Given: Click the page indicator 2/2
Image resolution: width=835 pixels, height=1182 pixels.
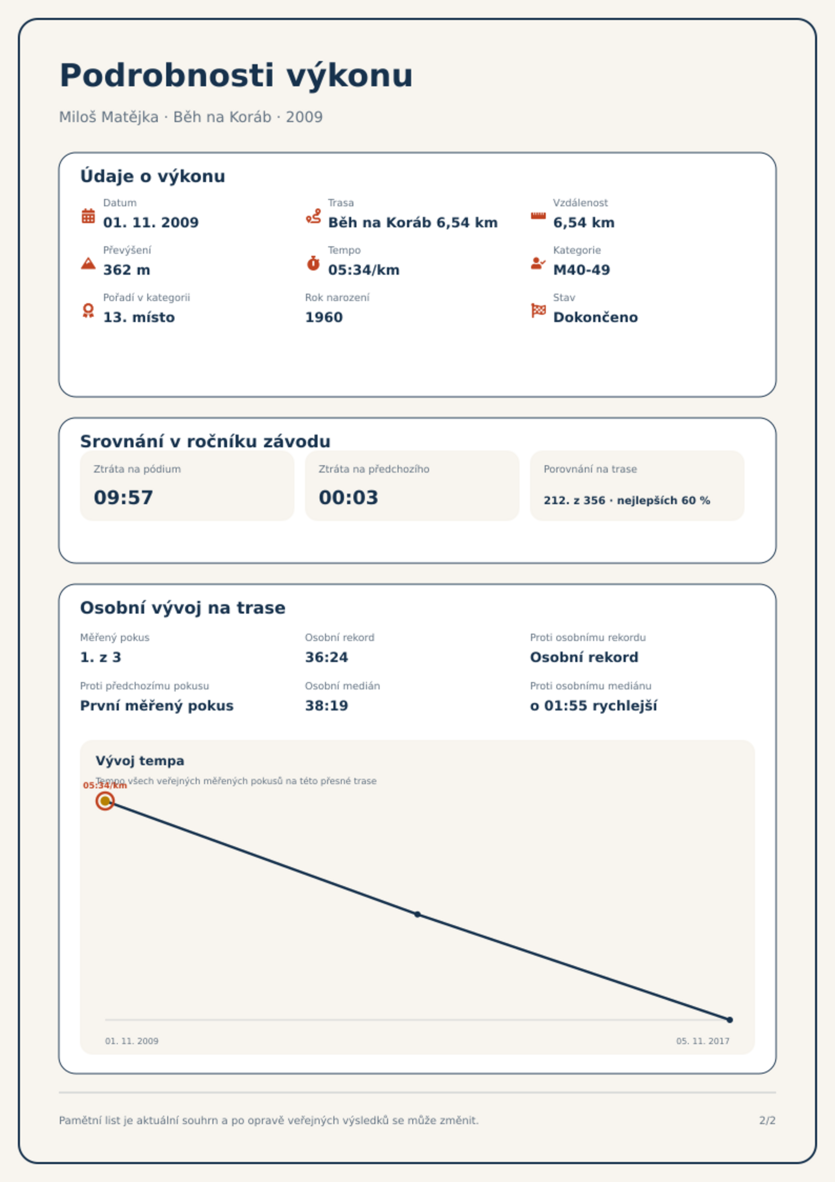Looking at the screenshot, I should (x=767, y=1120).
